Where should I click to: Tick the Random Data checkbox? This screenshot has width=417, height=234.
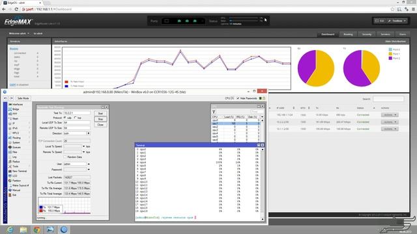[65, 157]
